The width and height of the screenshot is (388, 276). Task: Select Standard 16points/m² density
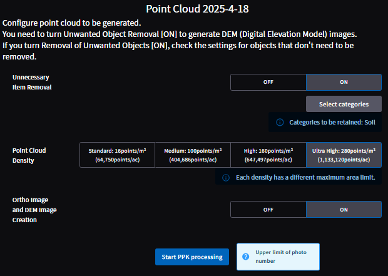[117, 155]
